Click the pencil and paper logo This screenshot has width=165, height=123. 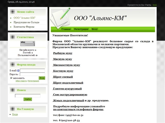click(60, 18)
